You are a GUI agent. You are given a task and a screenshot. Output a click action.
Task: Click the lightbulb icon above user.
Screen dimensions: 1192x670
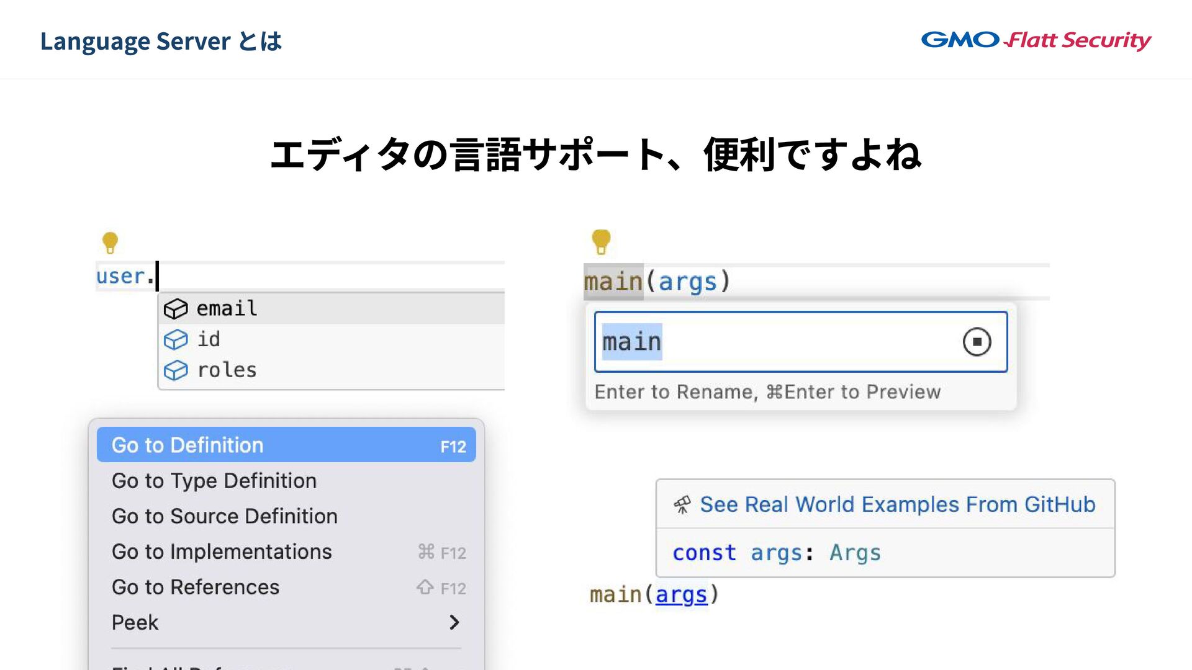110,242
